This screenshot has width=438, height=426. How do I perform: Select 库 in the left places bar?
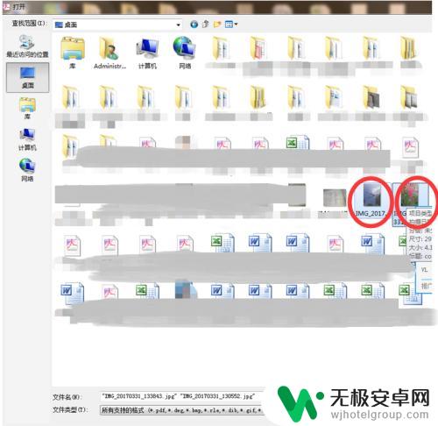point(27,109)
